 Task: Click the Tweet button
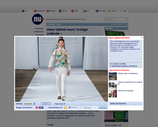[x=88, y=107]
